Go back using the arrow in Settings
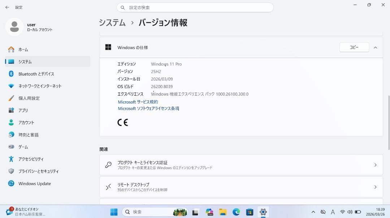The height and width of the screenshot is (218, 390). click(7, 8)
